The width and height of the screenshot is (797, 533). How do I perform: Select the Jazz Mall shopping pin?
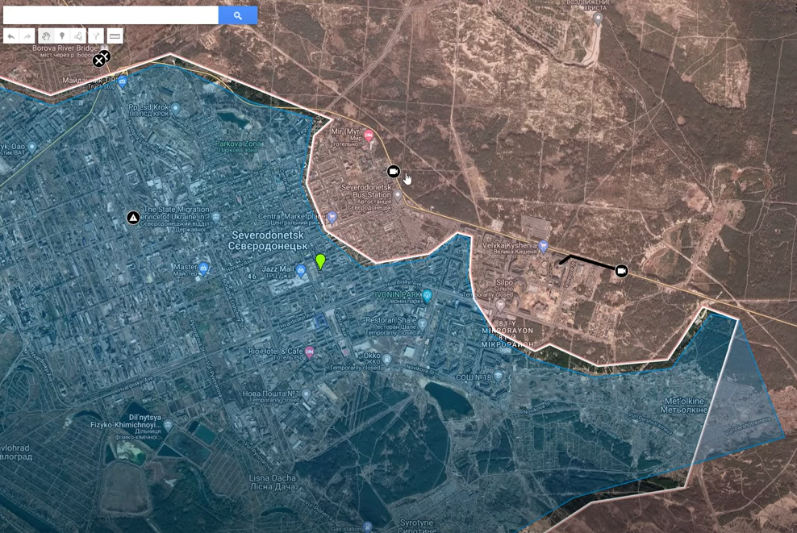(x=301, y=271)
